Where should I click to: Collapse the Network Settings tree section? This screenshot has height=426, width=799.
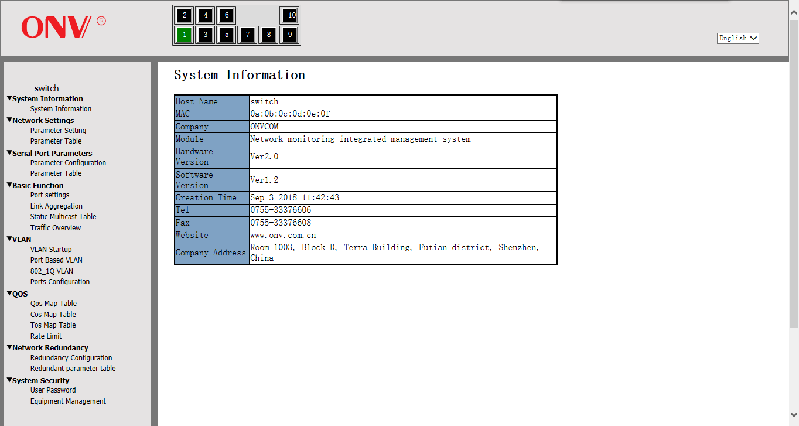click(9, 120)
